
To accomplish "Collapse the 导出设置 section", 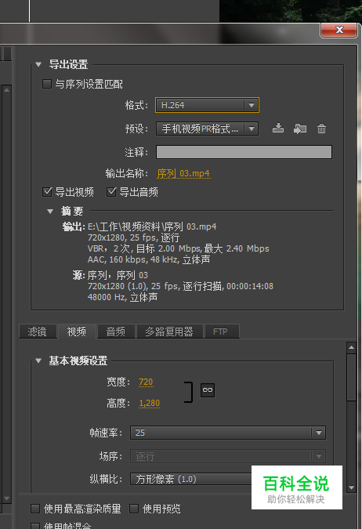I will point(38,64).
